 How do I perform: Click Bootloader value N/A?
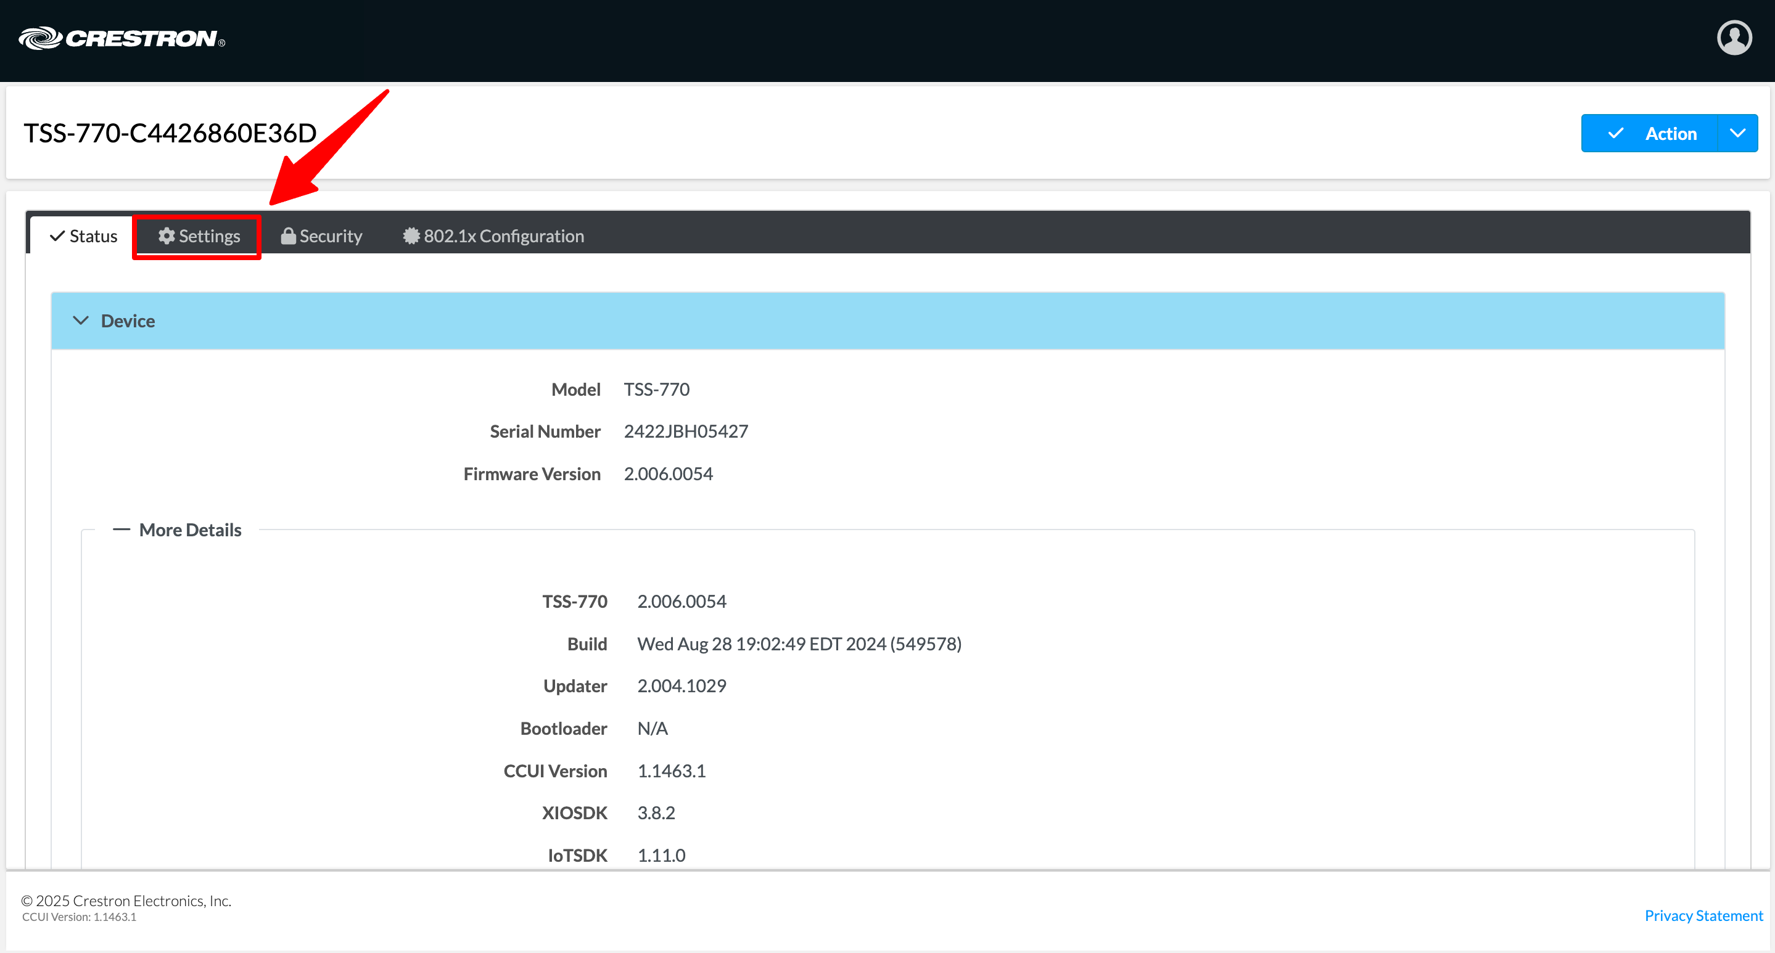point(653,729)
